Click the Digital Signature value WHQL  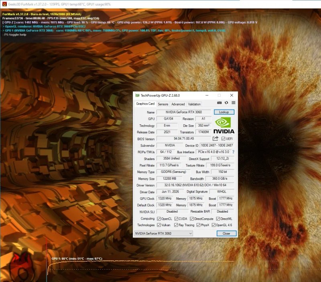click(221, 192)
